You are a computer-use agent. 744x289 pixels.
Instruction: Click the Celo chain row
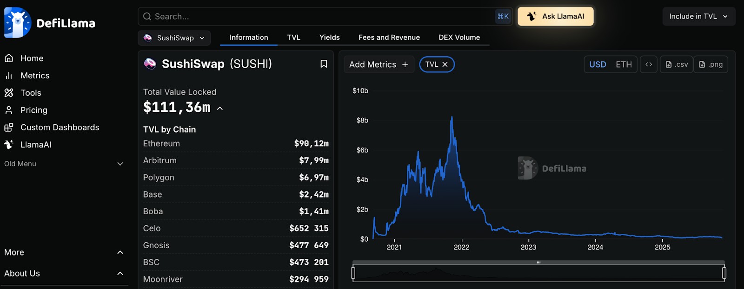236,228
